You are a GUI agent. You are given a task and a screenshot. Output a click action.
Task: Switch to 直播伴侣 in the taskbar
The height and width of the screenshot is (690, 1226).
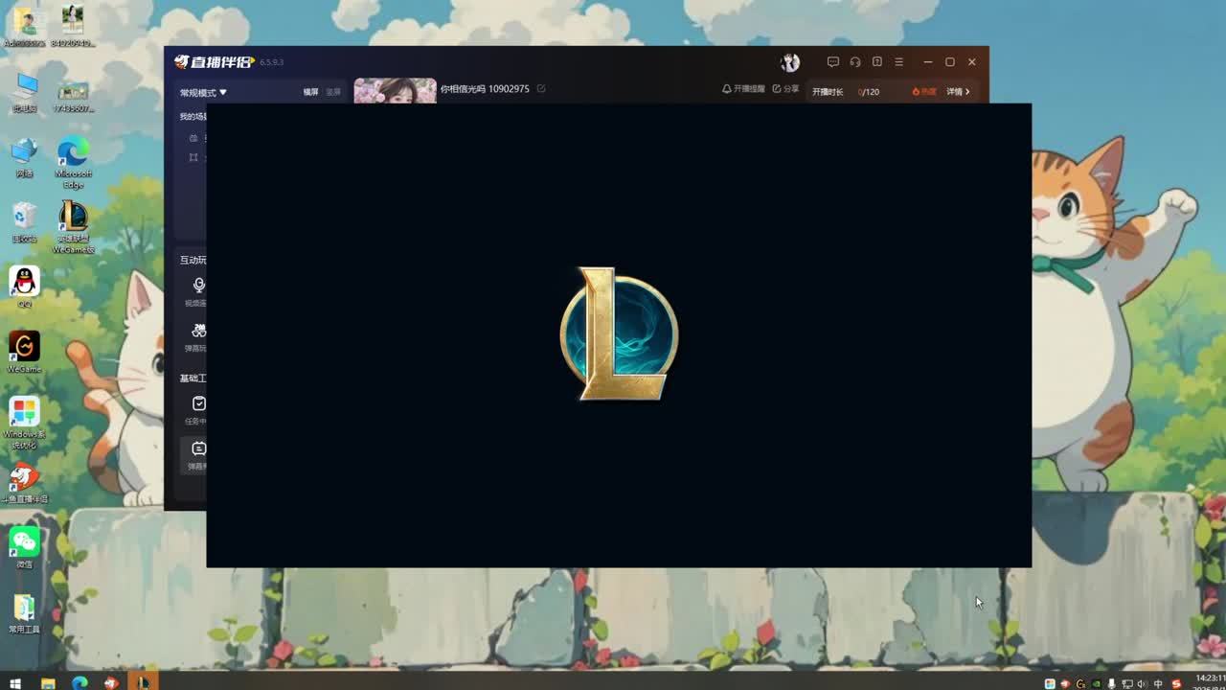pos(112,682)
